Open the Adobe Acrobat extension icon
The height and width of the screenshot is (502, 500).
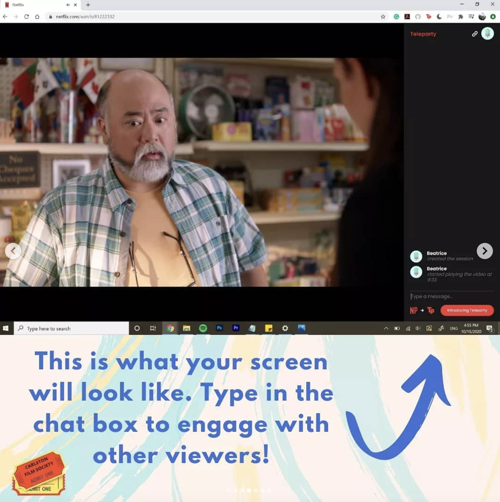click(x=407, y=17)
